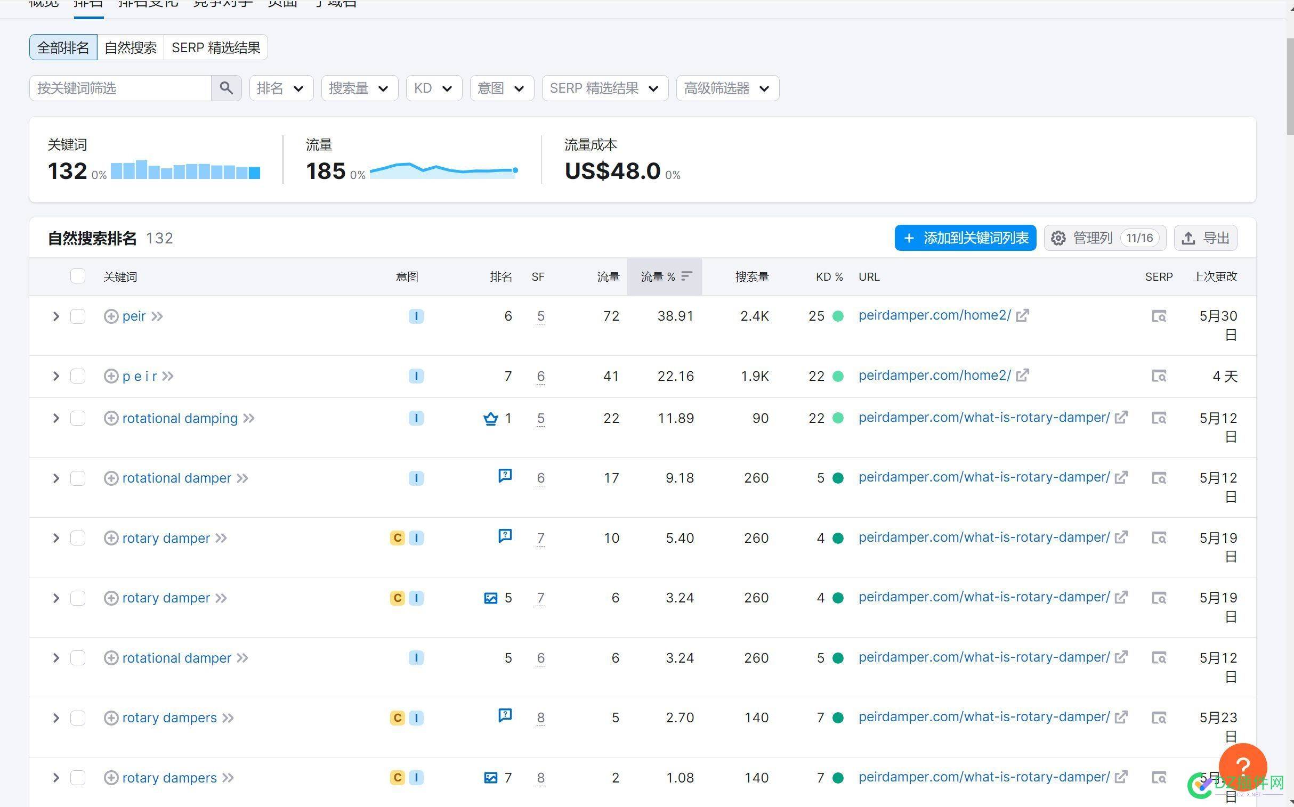This screenshot has height=807, width=1294.
Task: Open the SERP 精选结果 filter dropdown
Action: pyautogui.click(x=604, y=88)
